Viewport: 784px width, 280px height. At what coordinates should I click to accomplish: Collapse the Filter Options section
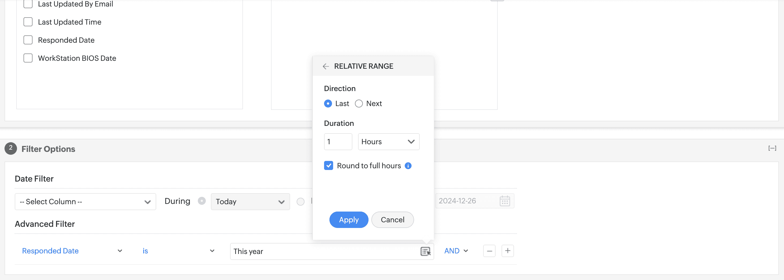coord(772,148)
